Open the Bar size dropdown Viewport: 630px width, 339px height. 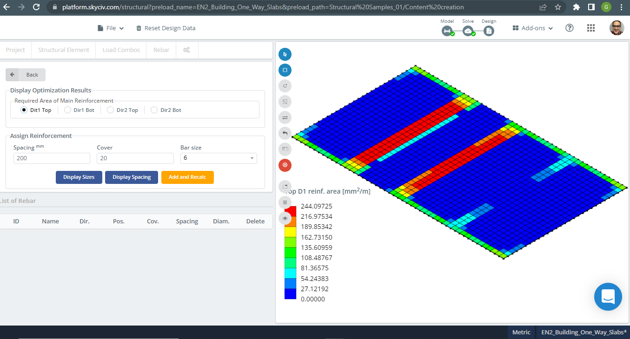[219, 158]
